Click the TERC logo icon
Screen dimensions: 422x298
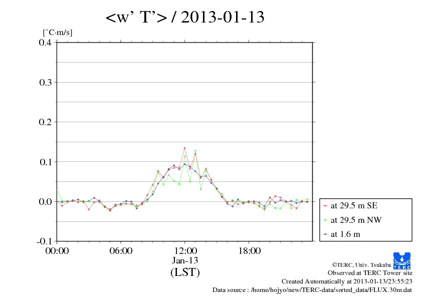click(402, 261)
